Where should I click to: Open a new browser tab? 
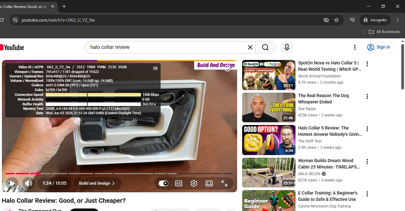(64, 6)
